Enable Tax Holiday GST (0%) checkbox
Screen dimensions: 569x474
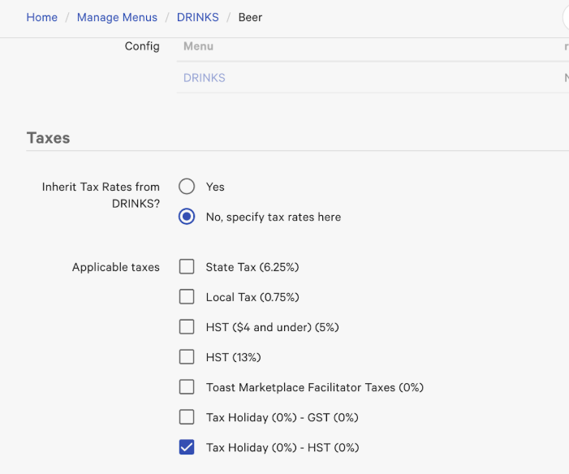[187, 417]
